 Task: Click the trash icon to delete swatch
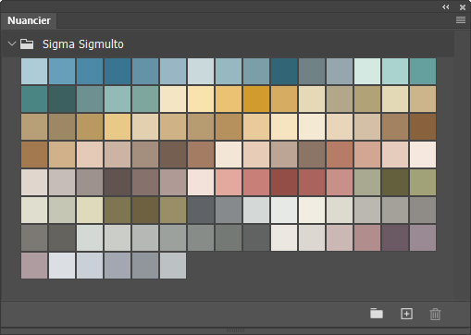tap(435, 314)
